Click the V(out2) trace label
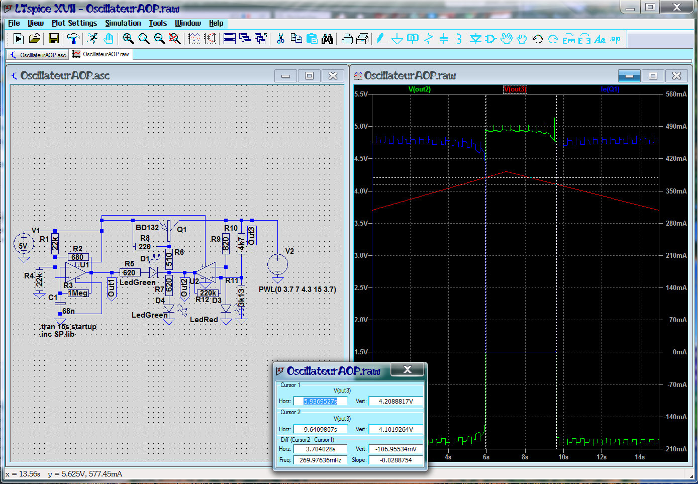 coord(420,89)
